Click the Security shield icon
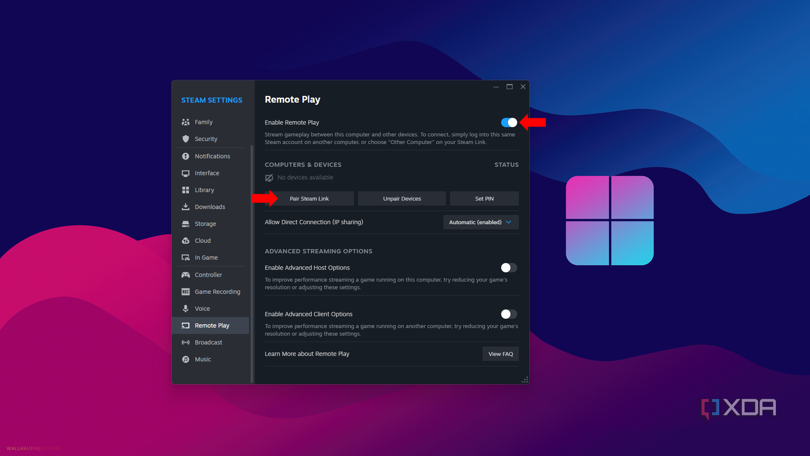Image resolution: width=810 pixels, height=456 pixels. [185, 139]
